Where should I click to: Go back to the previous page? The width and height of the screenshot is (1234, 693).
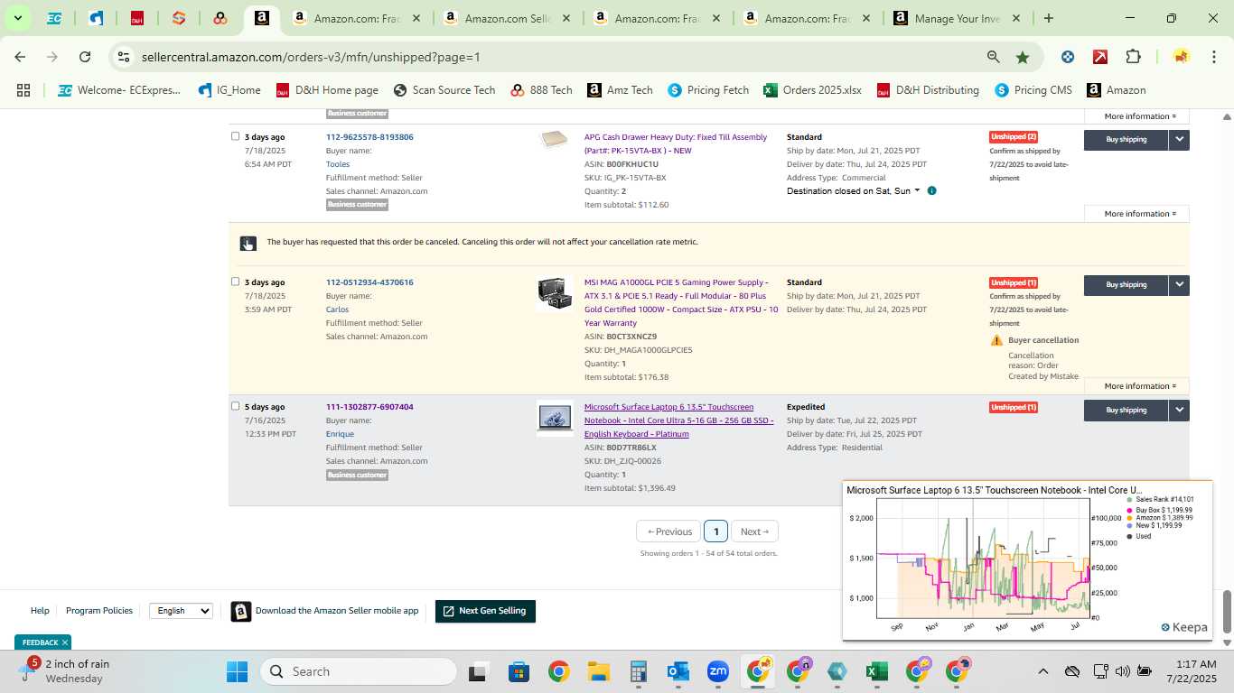[20, 57]
